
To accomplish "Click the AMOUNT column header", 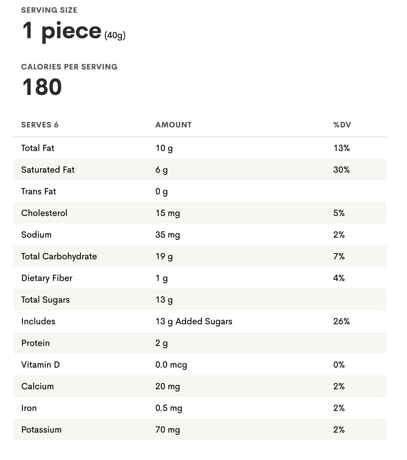I will pyautogui.click(x=174, y=125).
